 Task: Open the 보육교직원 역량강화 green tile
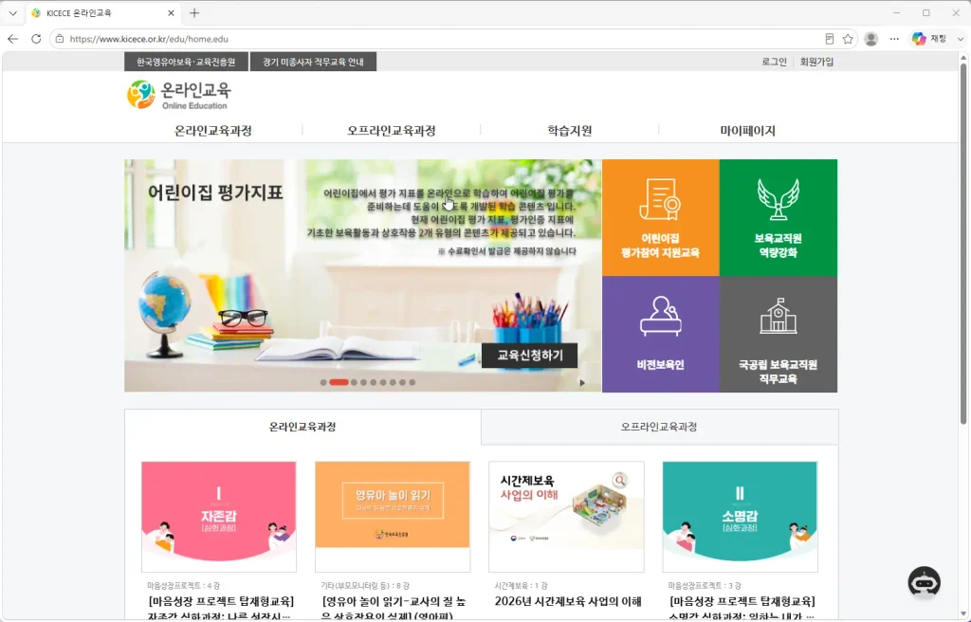coord(779,217)
